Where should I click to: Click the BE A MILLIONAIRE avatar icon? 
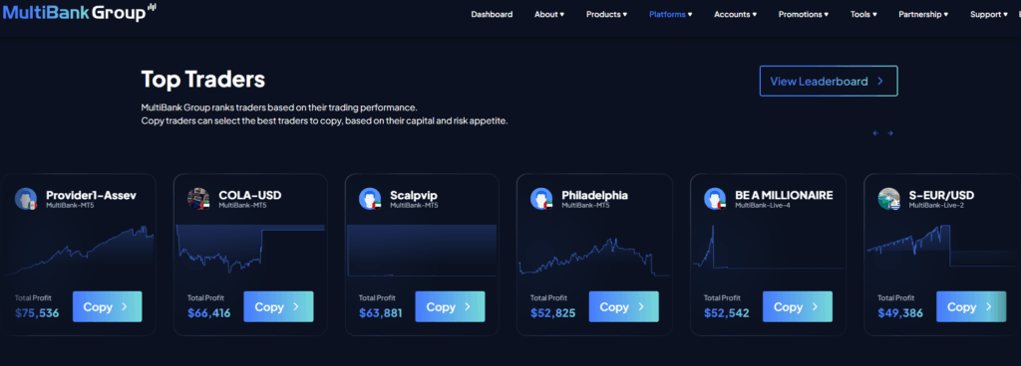[715, 198]
